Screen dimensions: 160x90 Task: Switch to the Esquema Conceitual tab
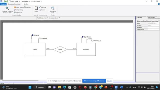coord(14,4)
